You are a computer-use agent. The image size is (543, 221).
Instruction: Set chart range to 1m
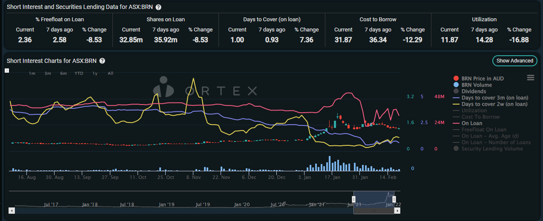pos(32,74)
